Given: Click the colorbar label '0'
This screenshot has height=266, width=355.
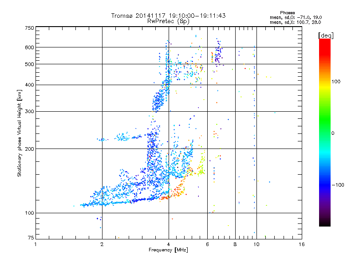Looking at the screenshot, I should [x=333, y=133].
